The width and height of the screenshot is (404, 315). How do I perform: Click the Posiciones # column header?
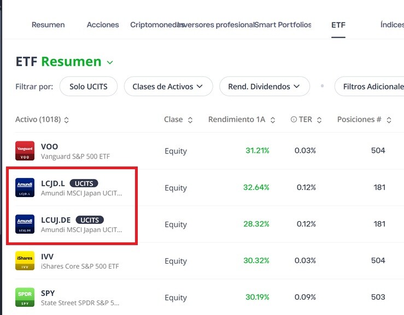click(359, 120)
